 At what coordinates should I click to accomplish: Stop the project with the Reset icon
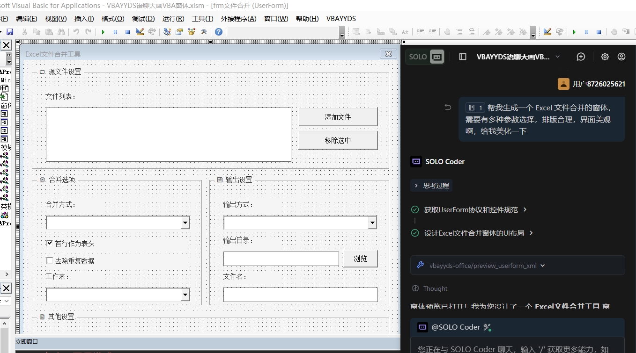(126, 31)
